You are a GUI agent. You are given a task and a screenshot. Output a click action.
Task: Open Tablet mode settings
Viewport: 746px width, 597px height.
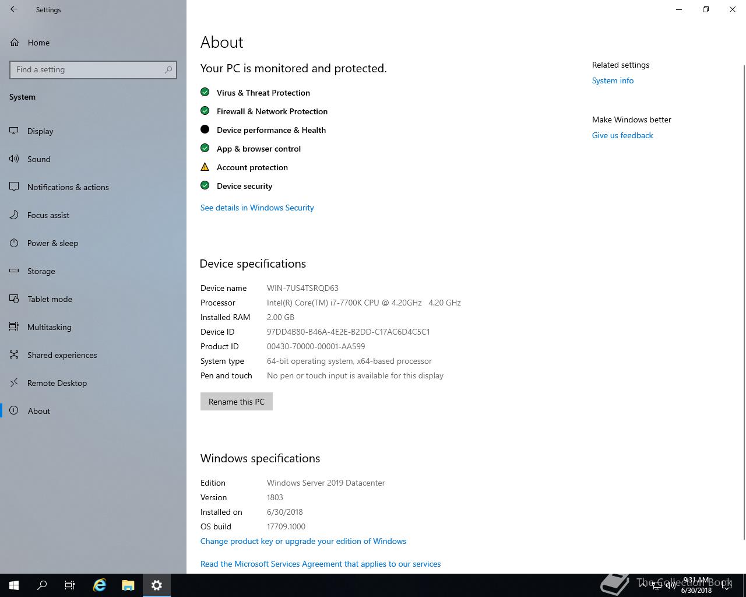(93, 299)
